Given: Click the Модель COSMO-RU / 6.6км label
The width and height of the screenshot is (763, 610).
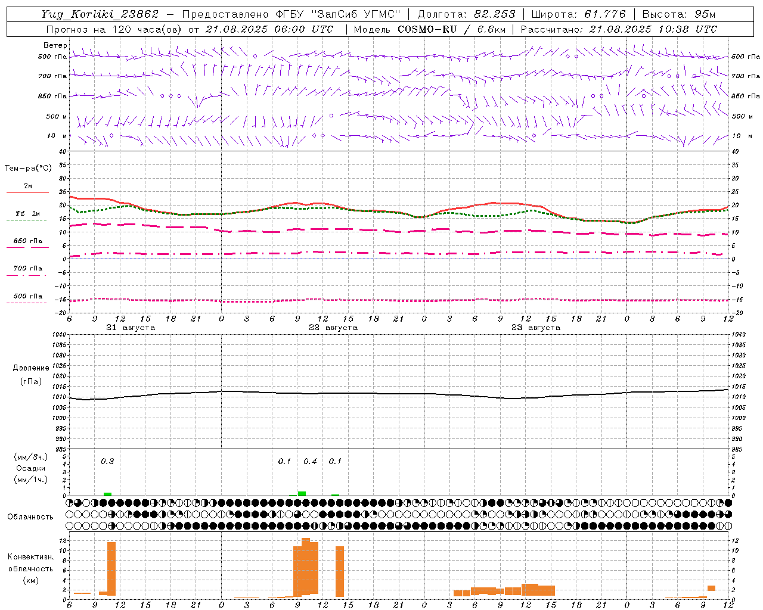Looking at the screenshot, I should 430,29.
